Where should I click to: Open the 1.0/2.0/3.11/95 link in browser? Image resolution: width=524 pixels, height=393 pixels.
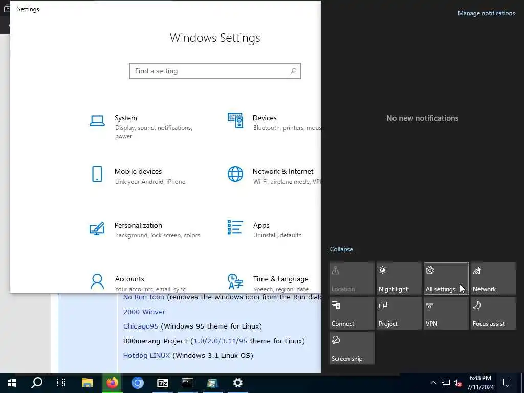tap(220, 341)
